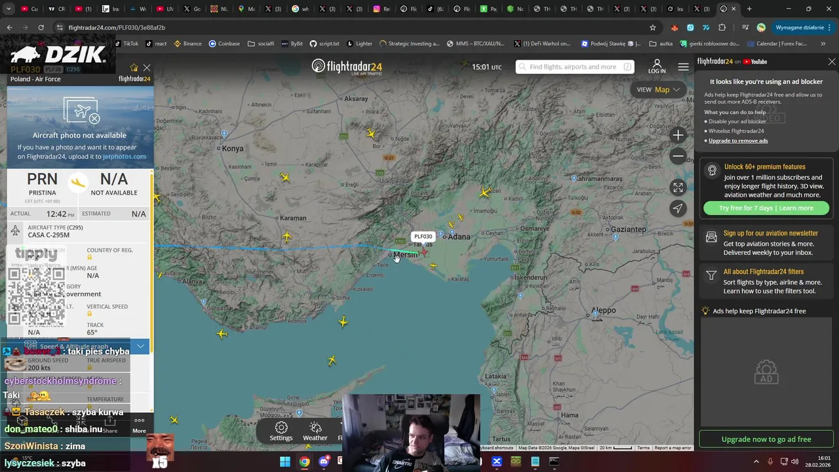Open the browser Extensions puzzle icon
The image size is (839, 472).
pos(722,28)
